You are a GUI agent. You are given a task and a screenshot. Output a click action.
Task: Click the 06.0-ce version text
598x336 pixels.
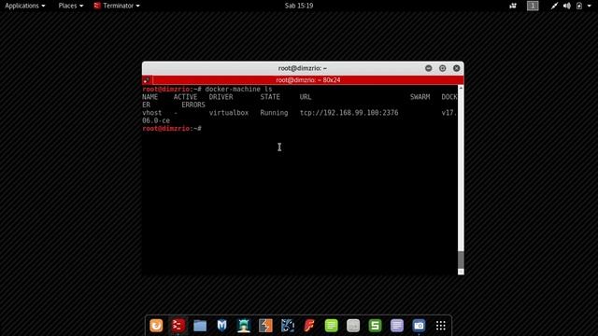tap(156, 120)
